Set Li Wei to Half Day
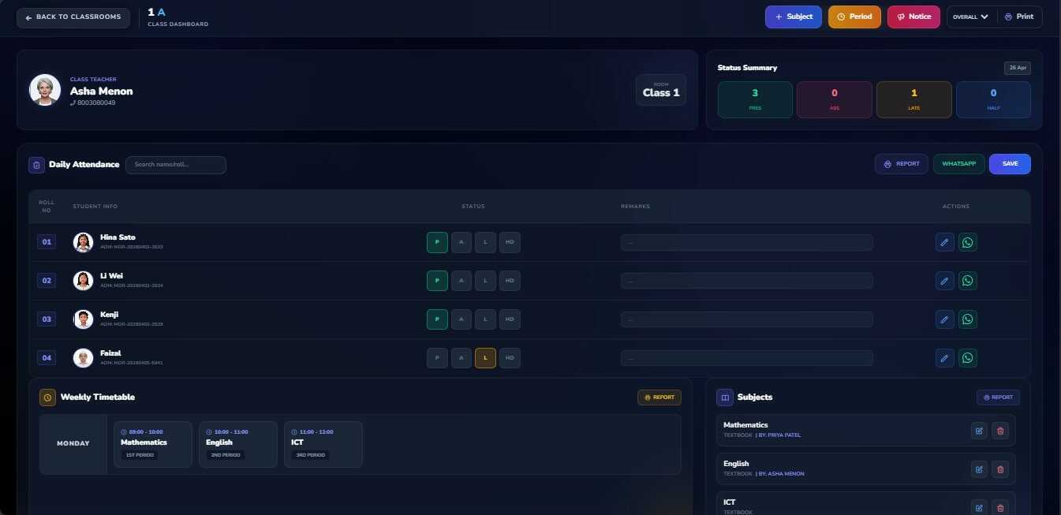 click(510, 281)
